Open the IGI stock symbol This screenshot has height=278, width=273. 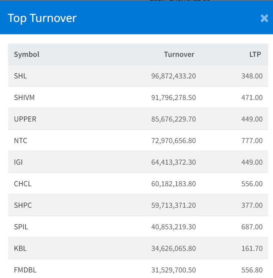[19, 162]
